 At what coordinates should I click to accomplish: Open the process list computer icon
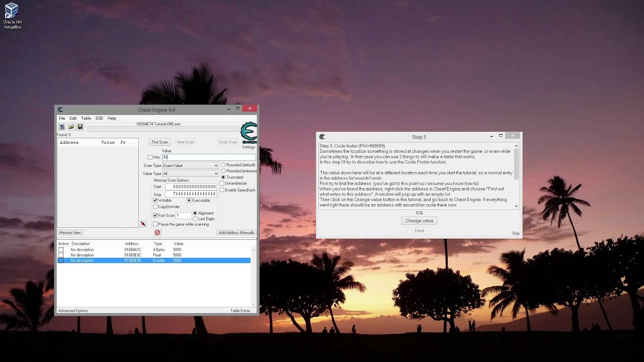[x=61, y=127]
